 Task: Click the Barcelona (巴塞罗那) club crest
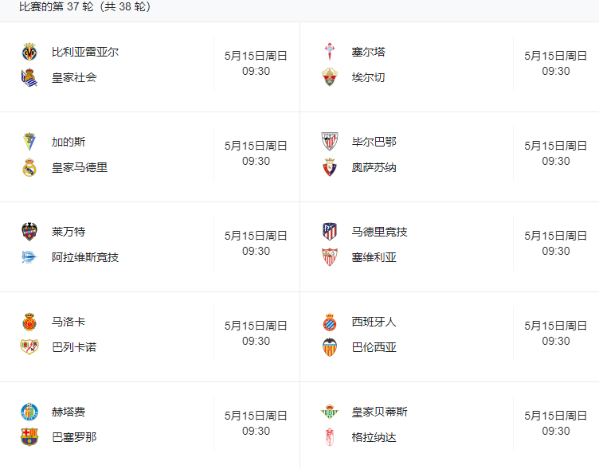(x=29, y=437)
